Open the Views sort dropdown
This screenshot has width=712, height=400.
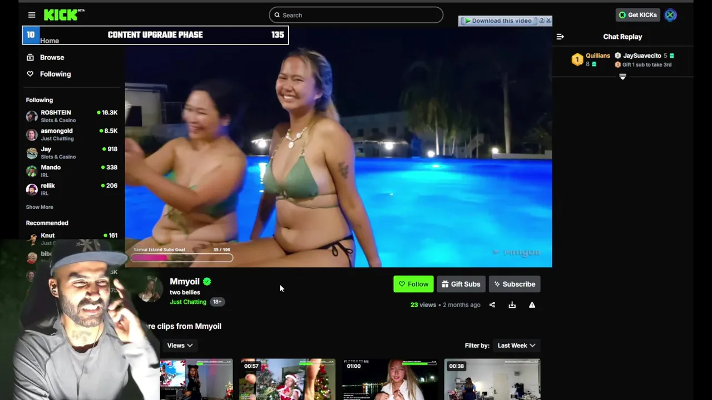(180, 346)
